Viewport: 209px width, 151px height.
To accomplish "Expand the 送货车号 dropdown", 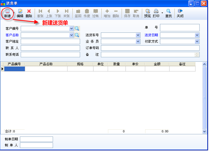I will pos(138,35).
